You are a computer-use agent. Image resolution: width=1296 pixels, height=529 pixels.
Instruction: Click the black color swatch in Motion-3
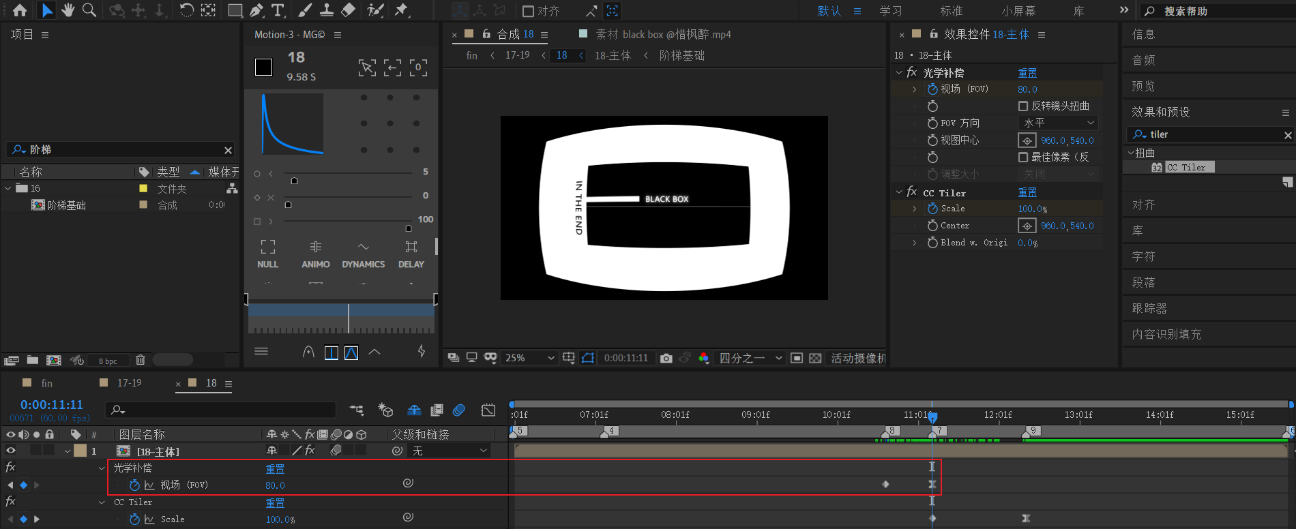[x=263, y=67]
